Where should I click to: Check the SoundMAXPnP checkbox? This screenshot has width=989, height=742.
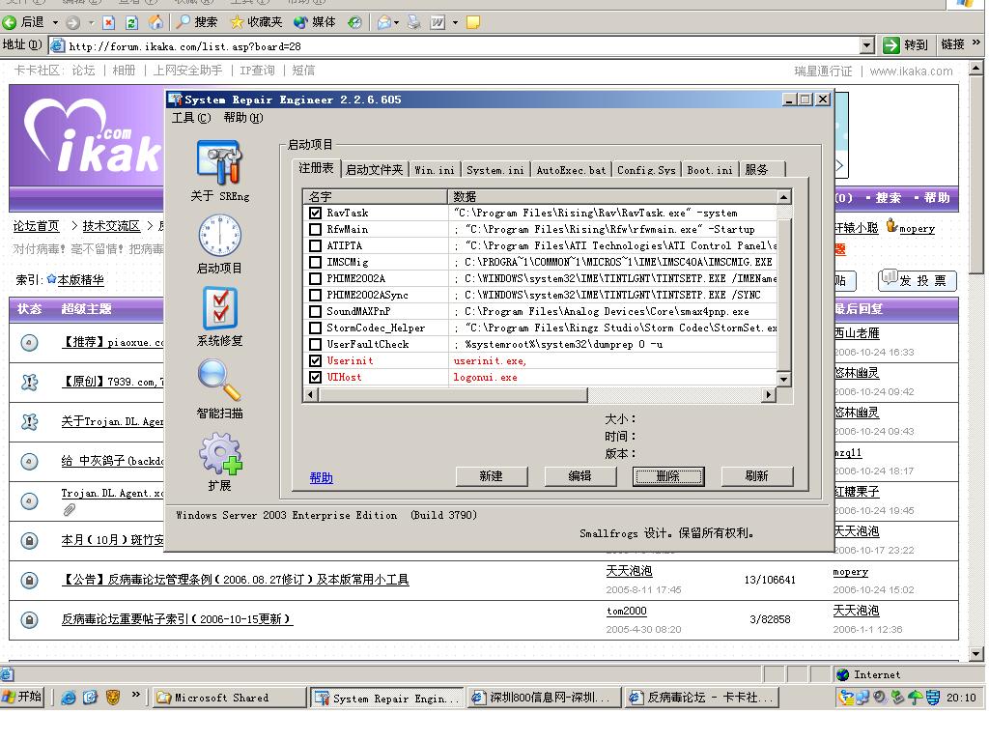coord(316,311)
